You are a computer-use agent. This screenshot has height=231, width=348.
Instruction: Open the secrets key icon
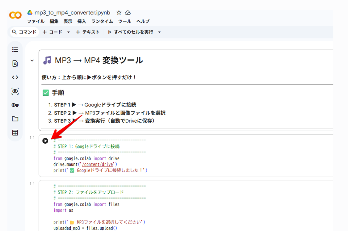point(15,105)
